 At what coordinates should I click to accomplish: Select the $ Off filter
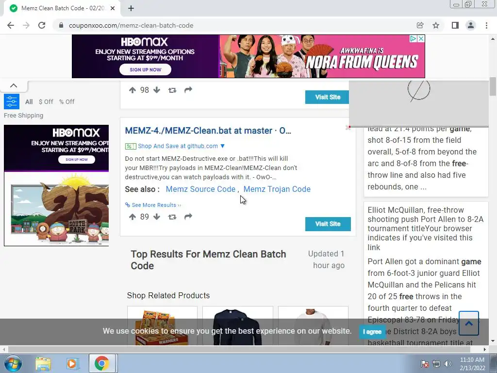coord(46,102)
